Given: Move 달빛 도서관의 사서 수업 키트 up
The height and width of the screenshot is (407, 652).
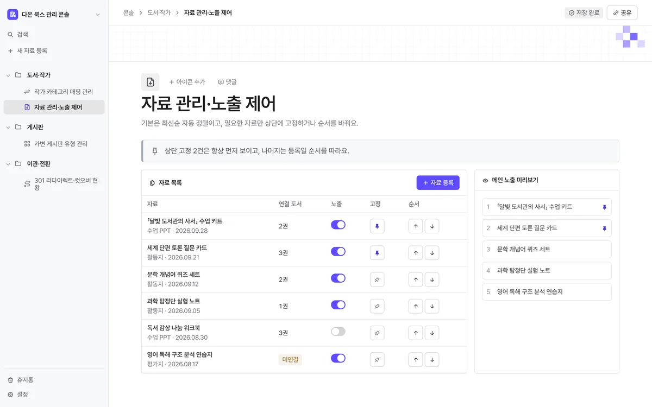Looking at the screenshot, I should click(x=416, y=226).
